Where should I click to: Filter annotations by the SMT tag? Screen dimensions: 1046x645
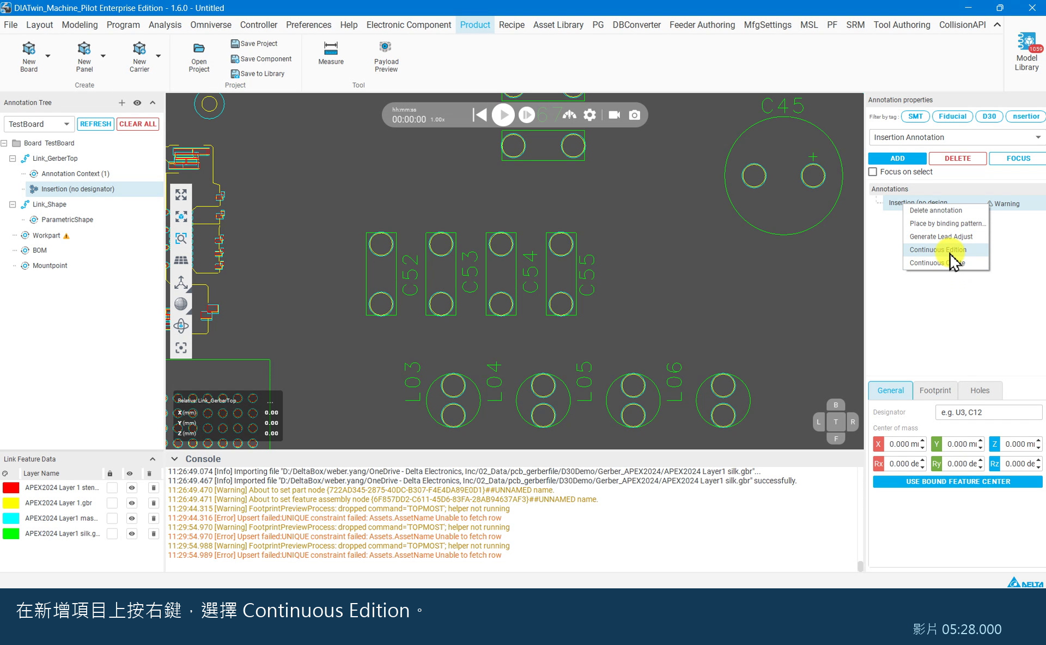tap(915, 117)
